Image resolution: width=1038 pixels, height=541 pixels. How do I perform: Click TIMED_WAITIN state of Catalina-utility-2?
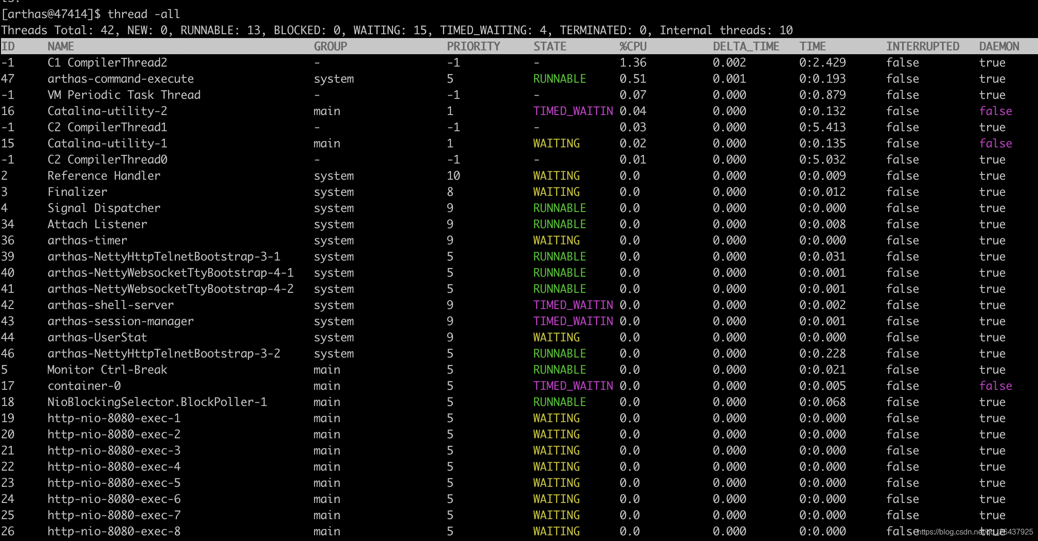pos(573,111)
